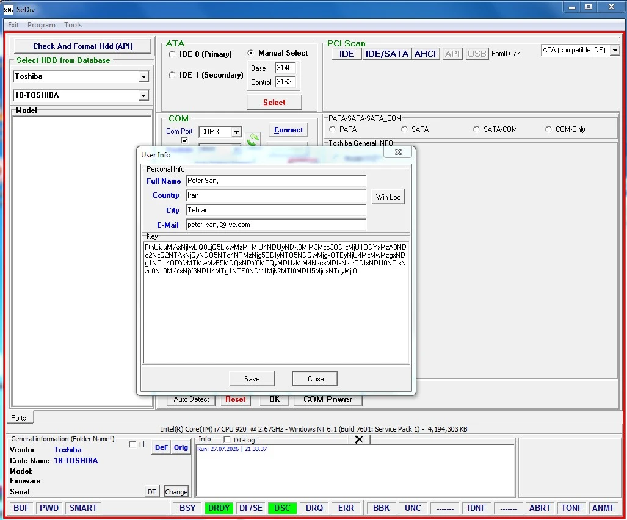Toggle the DT-Log checkbox

click(x=227, y=439)
